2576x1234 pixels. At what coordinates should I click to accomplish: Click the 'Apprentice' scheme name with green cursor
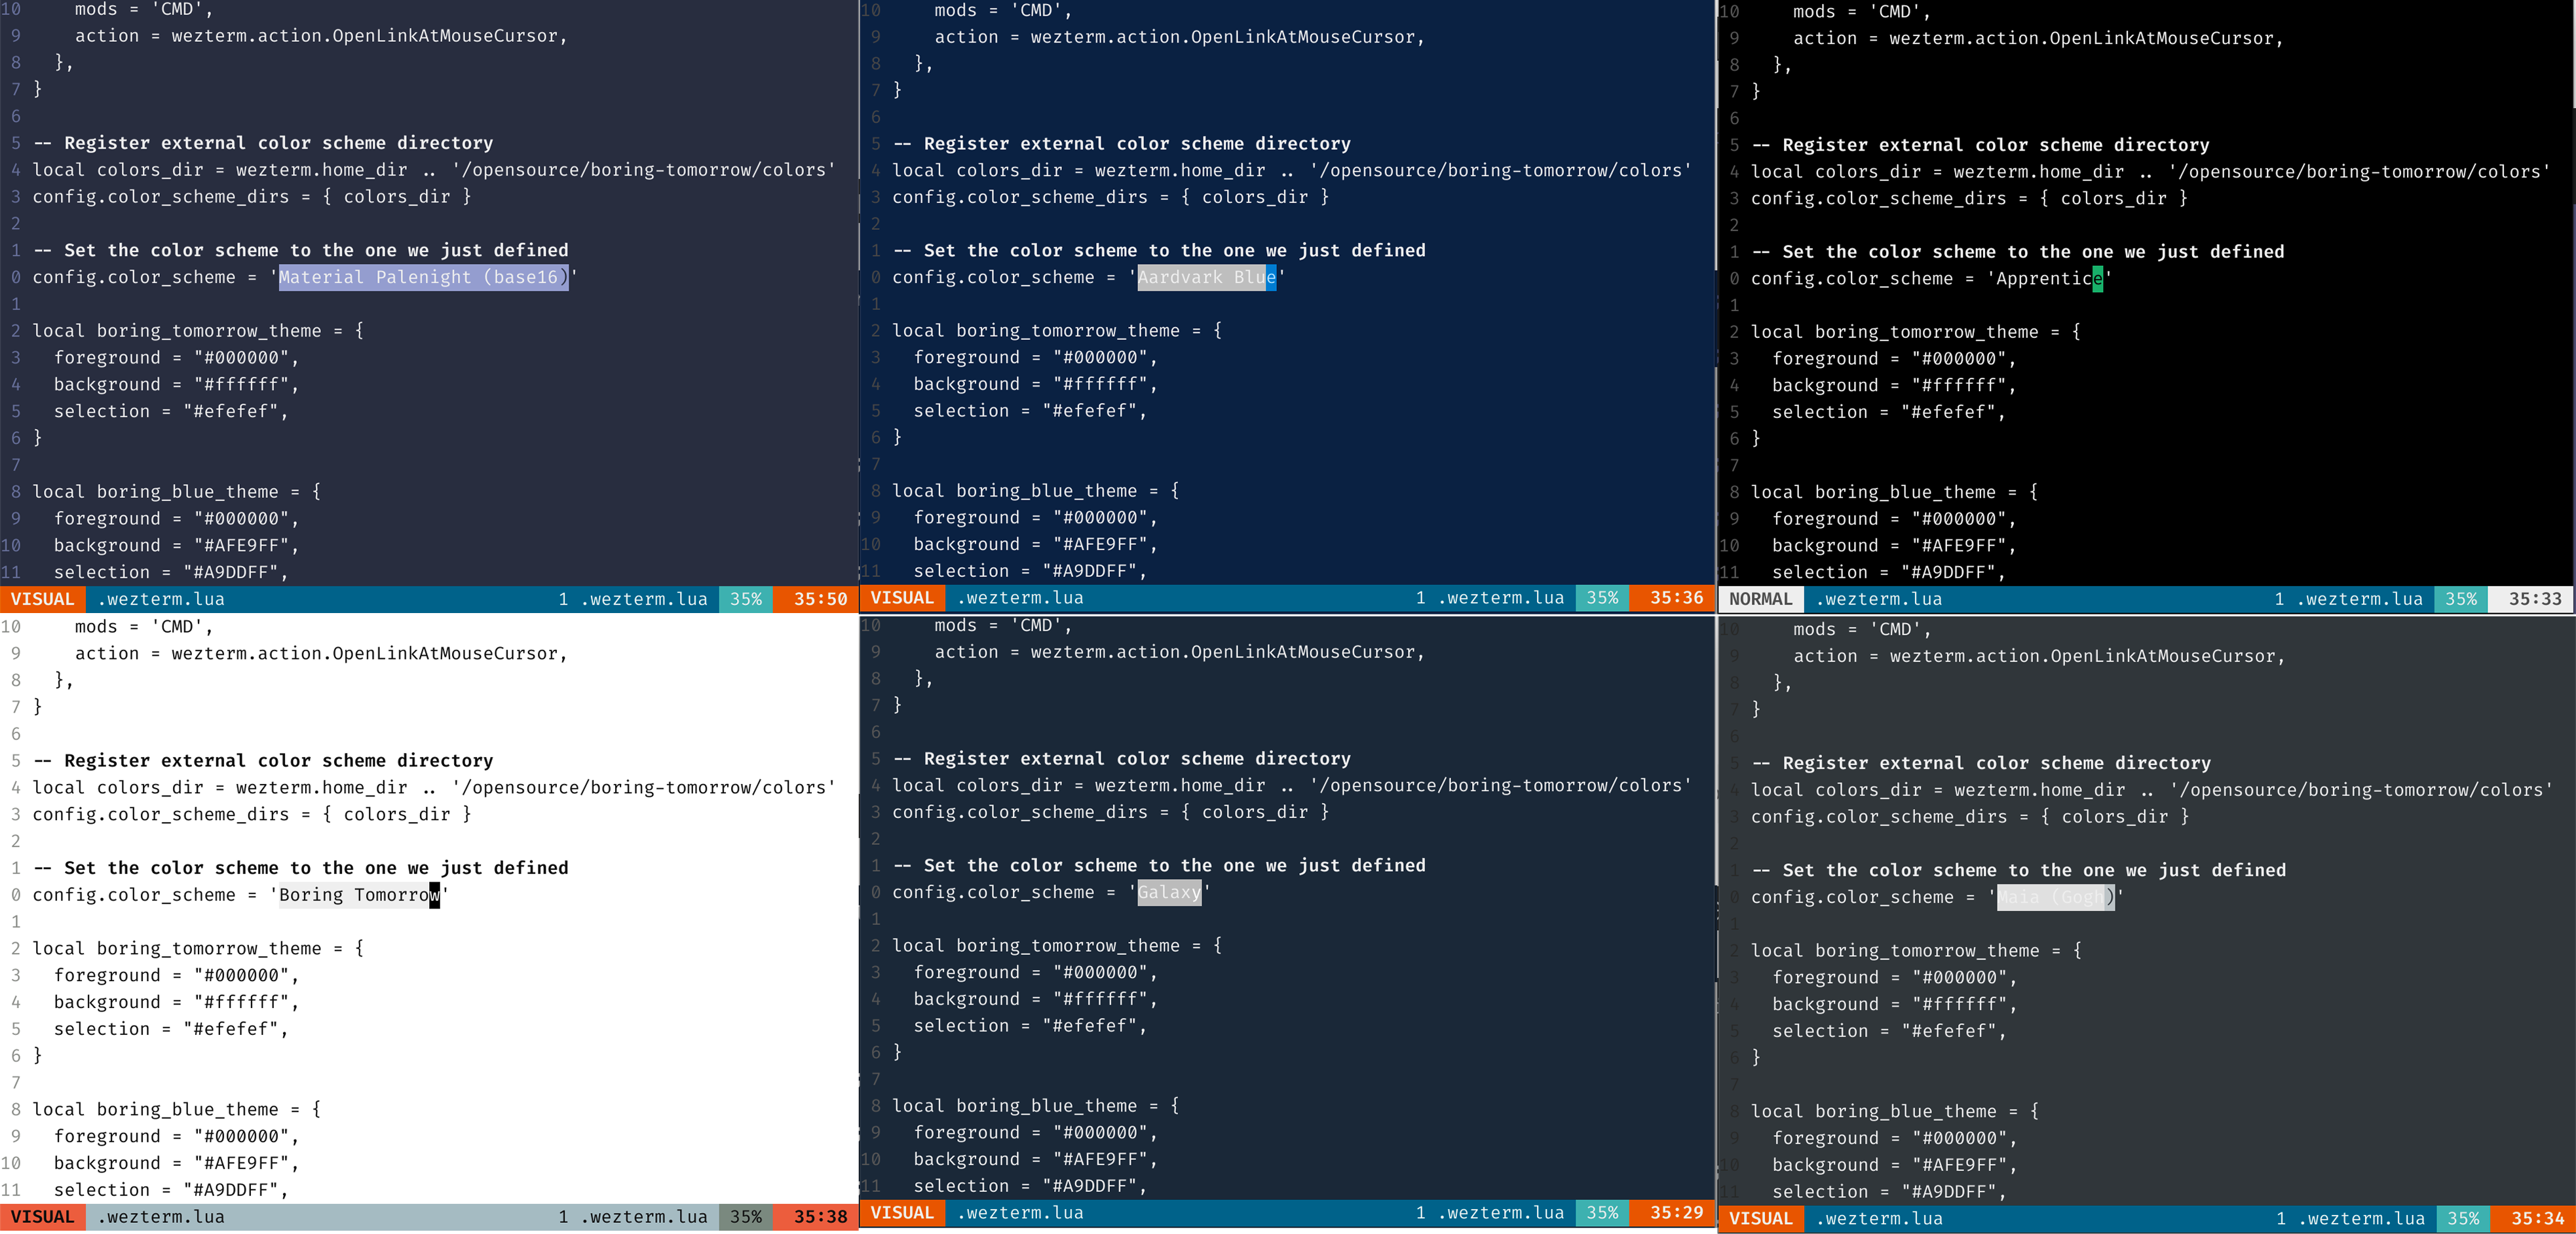2049,279
